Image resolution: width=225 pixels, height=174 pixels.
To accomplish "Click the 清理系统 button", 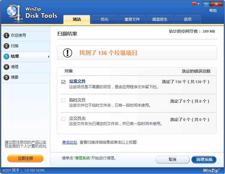I will coord(204,159).
